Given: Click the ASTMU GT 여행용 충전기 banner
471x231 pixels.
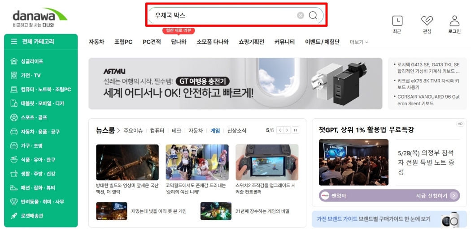Looking at the screenshot, I should pyautogui.click(x=235, y=84).
